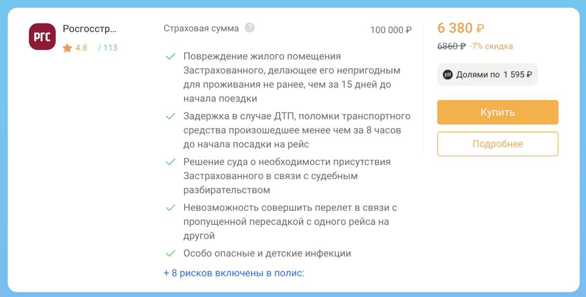
Task: Click checkmark beside Особо опасные инфекции
Action: (x=170, y=254)
